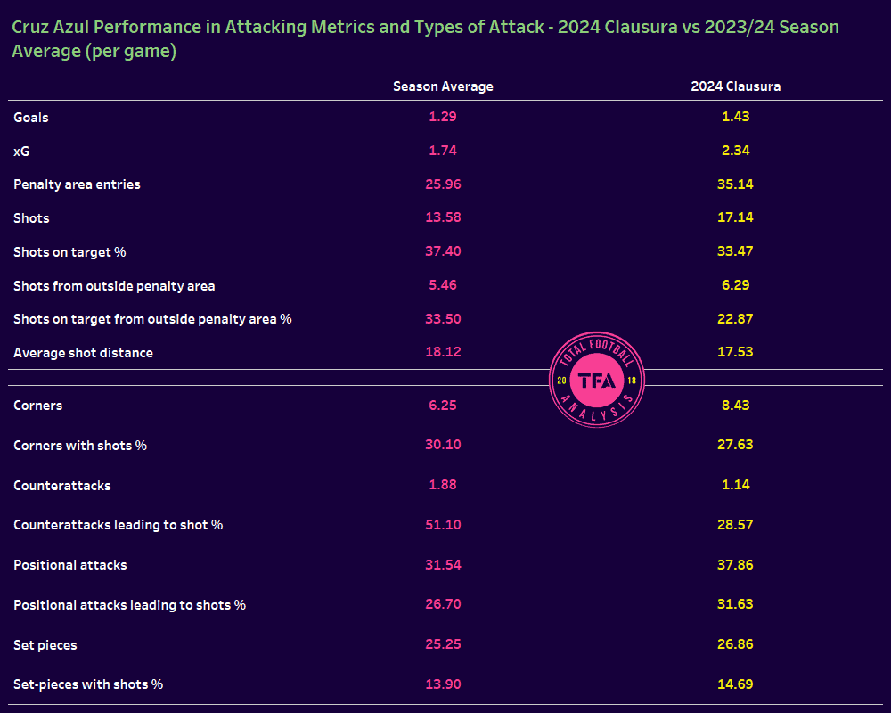
Task: Click the Clausura xG value 2.34
Action: pos(735,151)
